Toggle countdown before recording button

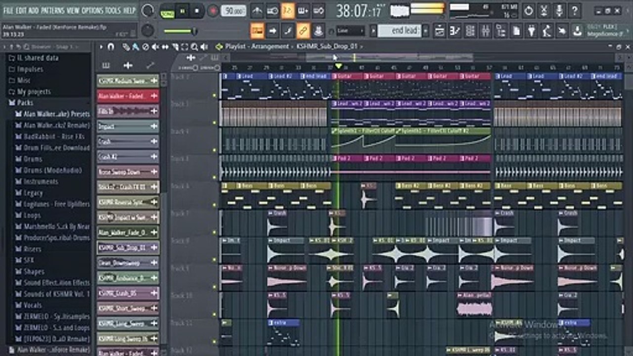point(288,10)
